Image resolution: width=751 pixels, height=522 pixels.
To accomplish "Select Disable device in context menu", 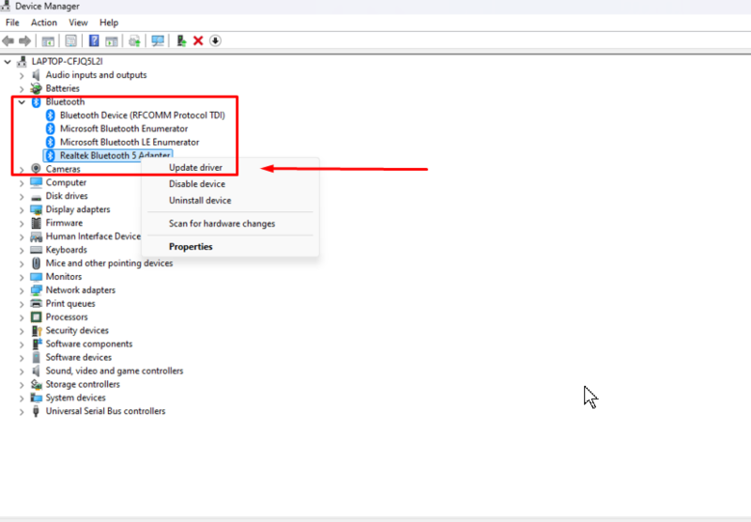I will [197, 184].
